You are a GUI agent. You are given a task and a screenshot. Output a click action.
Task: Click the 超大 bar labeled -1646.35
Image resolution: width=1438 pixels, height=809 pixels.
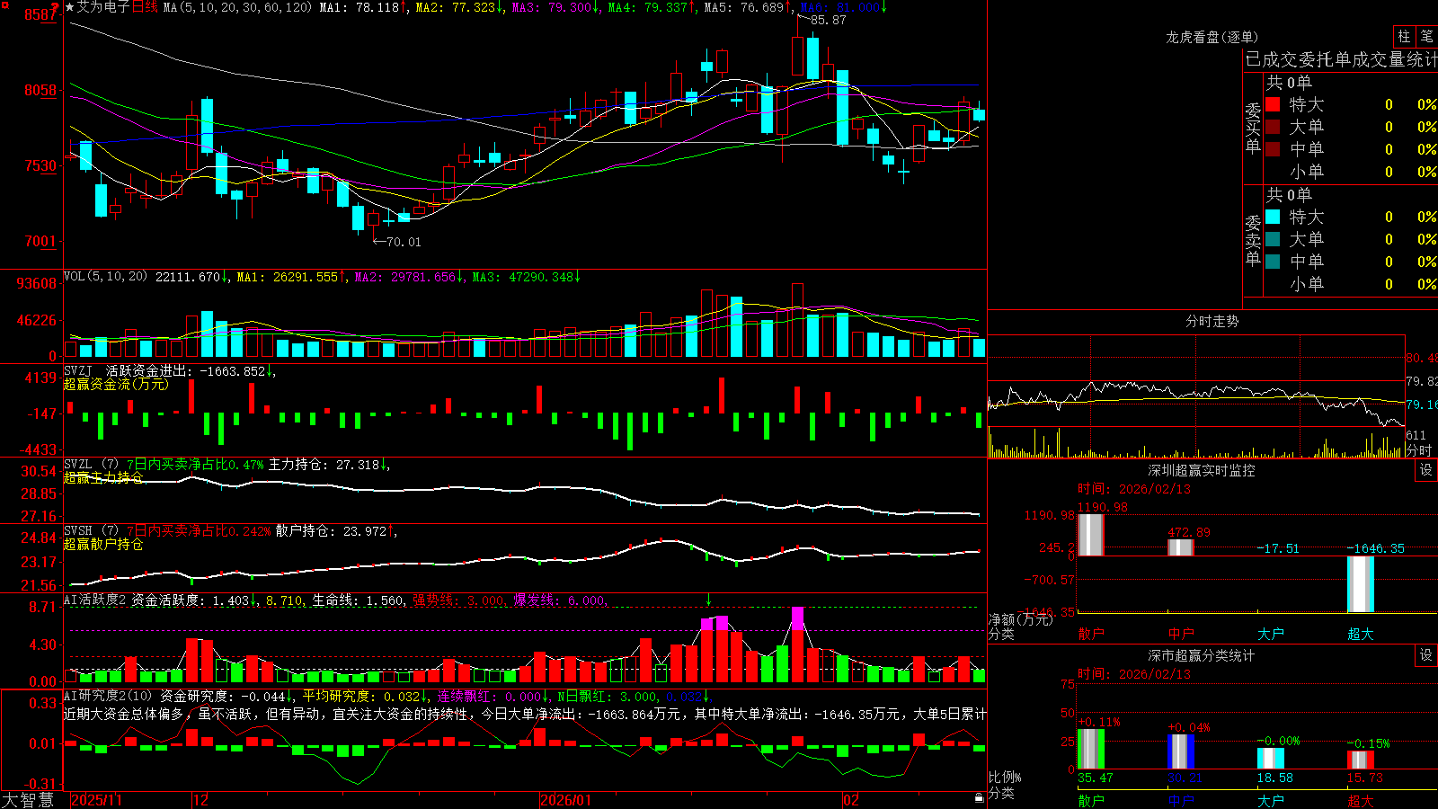[x=1361, y=584]
